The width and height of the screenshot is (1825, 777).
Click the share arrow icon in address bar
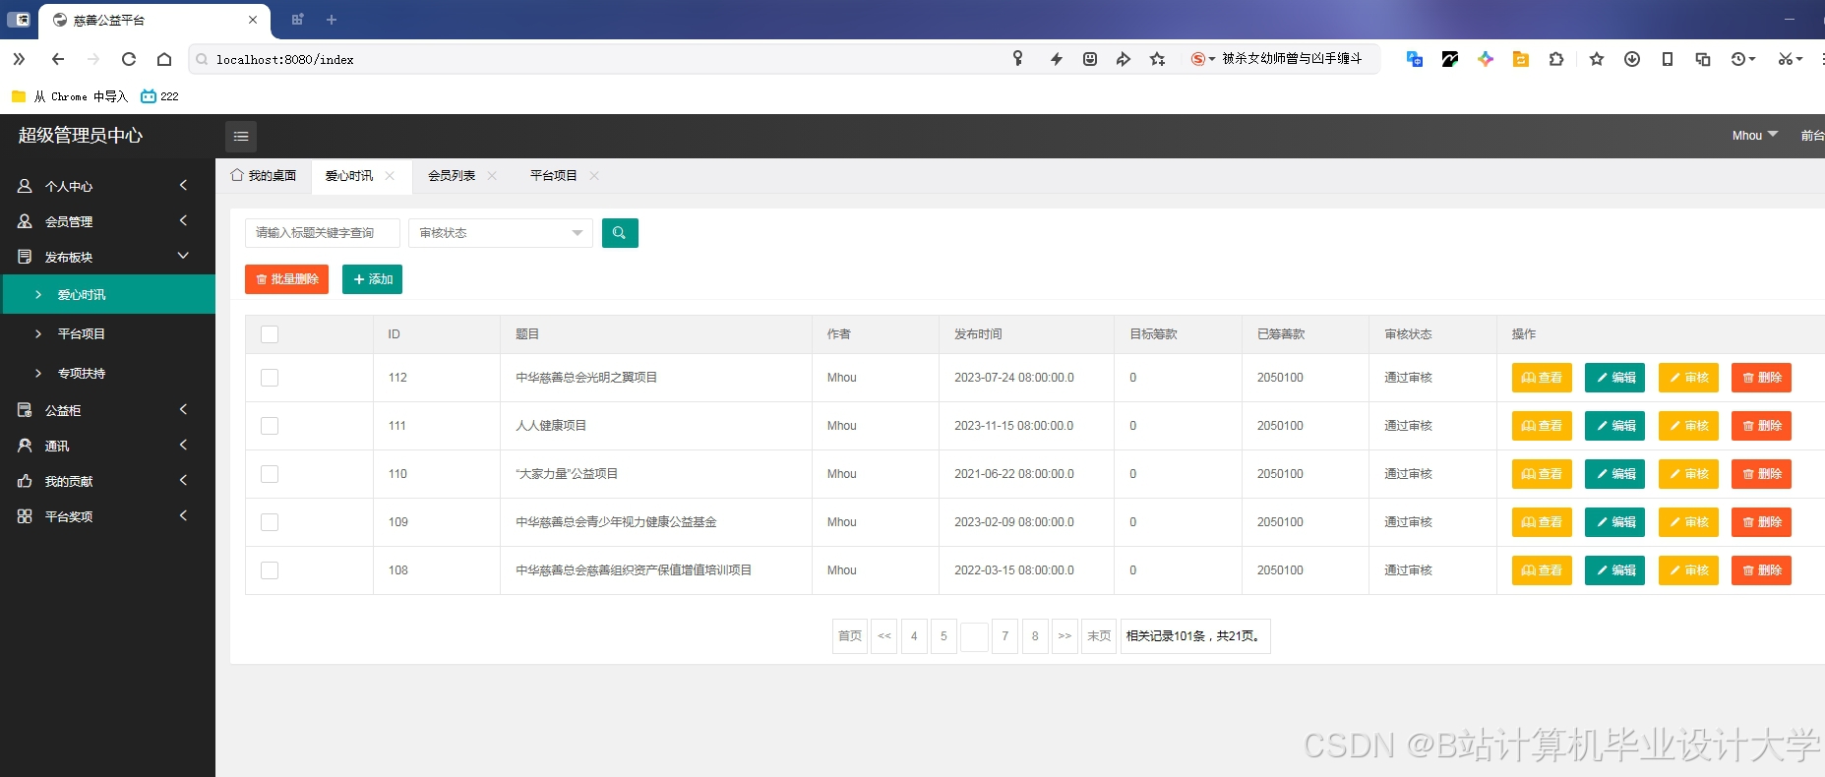click(1124, 59)
